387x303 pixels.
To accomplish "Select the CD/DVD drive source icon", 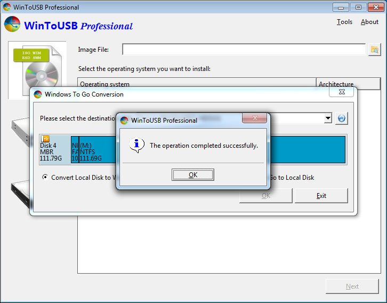I will pos(20,132).
